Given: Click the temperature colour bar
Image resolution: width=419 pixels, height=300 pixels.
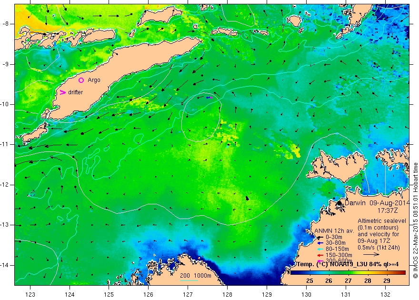Looking at the screenshot, I should (x=348, y=273).
